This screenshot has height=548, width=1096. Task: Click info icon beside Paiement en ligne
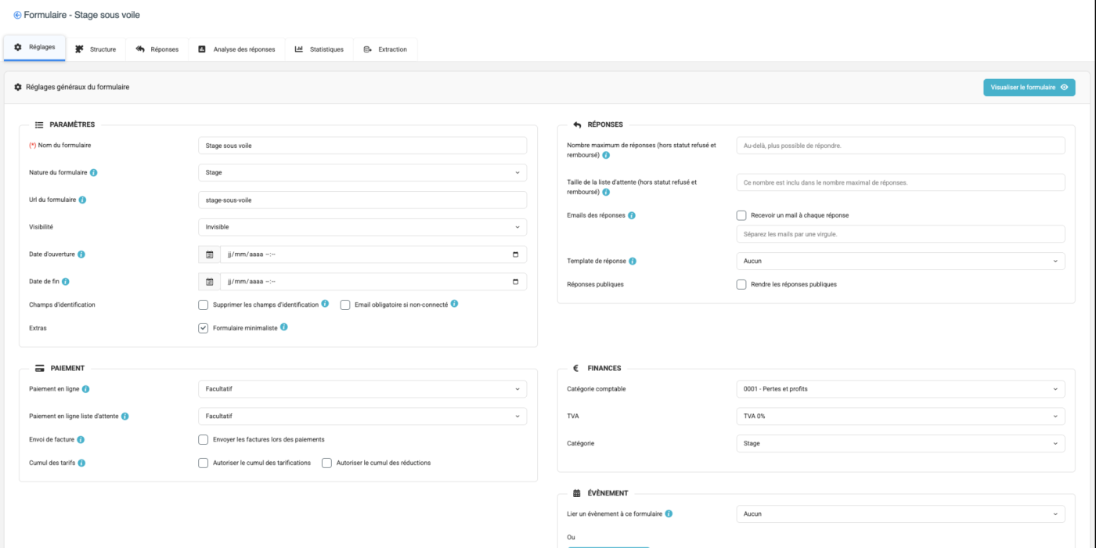85,389
